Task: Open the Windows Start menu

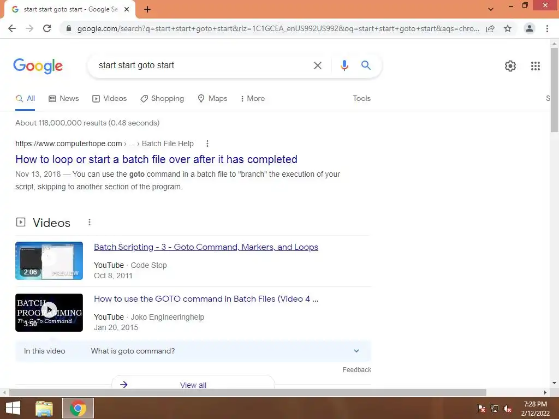Action: pyautogui.click(x=13, y=408)
